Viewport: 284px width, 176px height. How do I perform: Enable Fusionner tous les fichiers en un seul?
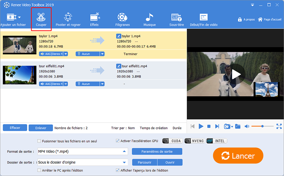(39, 141)
